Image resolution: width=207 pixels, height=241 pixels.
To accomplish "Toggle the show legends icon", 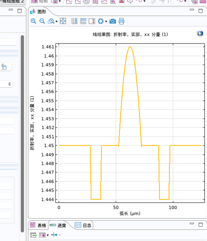I will [92, 21].
